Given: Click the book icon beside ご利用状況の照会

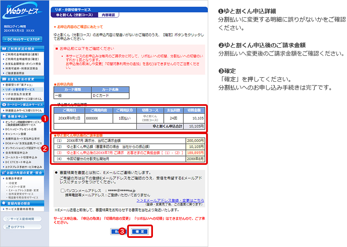Looking at the screenshot, I should [x=4, y=49].
